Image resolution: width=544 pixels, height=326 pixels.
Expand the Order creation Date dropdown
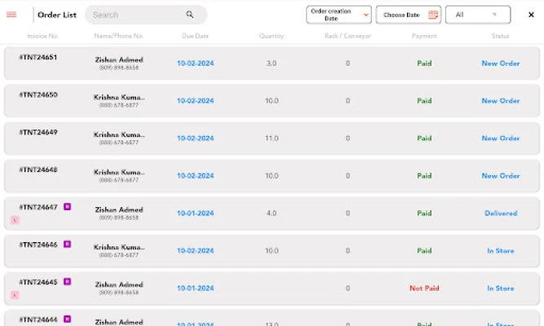(x=338, y=15)
